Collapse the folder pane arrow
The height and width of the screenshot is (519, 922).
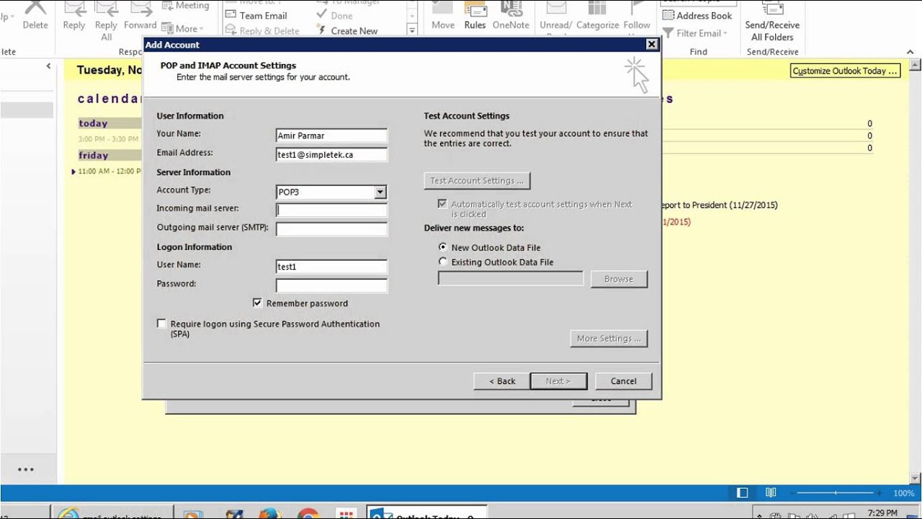coord(48,66)
